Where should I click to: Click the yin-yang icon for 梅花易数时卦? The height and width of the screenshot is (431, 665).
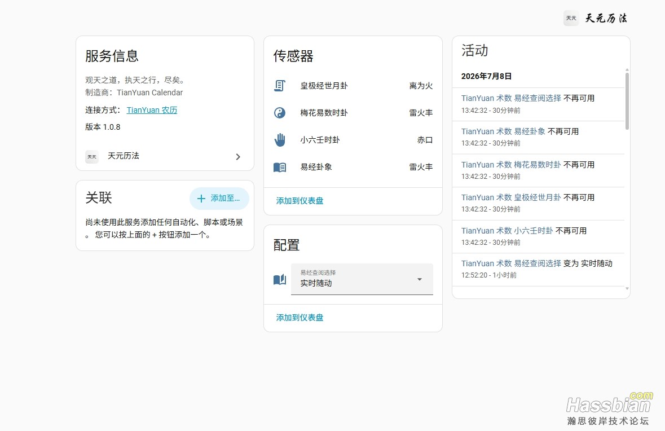(x=280, y=113)
